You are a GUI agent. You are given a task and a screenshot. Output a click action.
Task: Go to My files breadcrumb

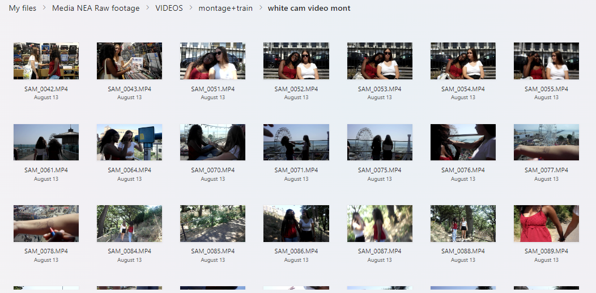click(23, 8)
